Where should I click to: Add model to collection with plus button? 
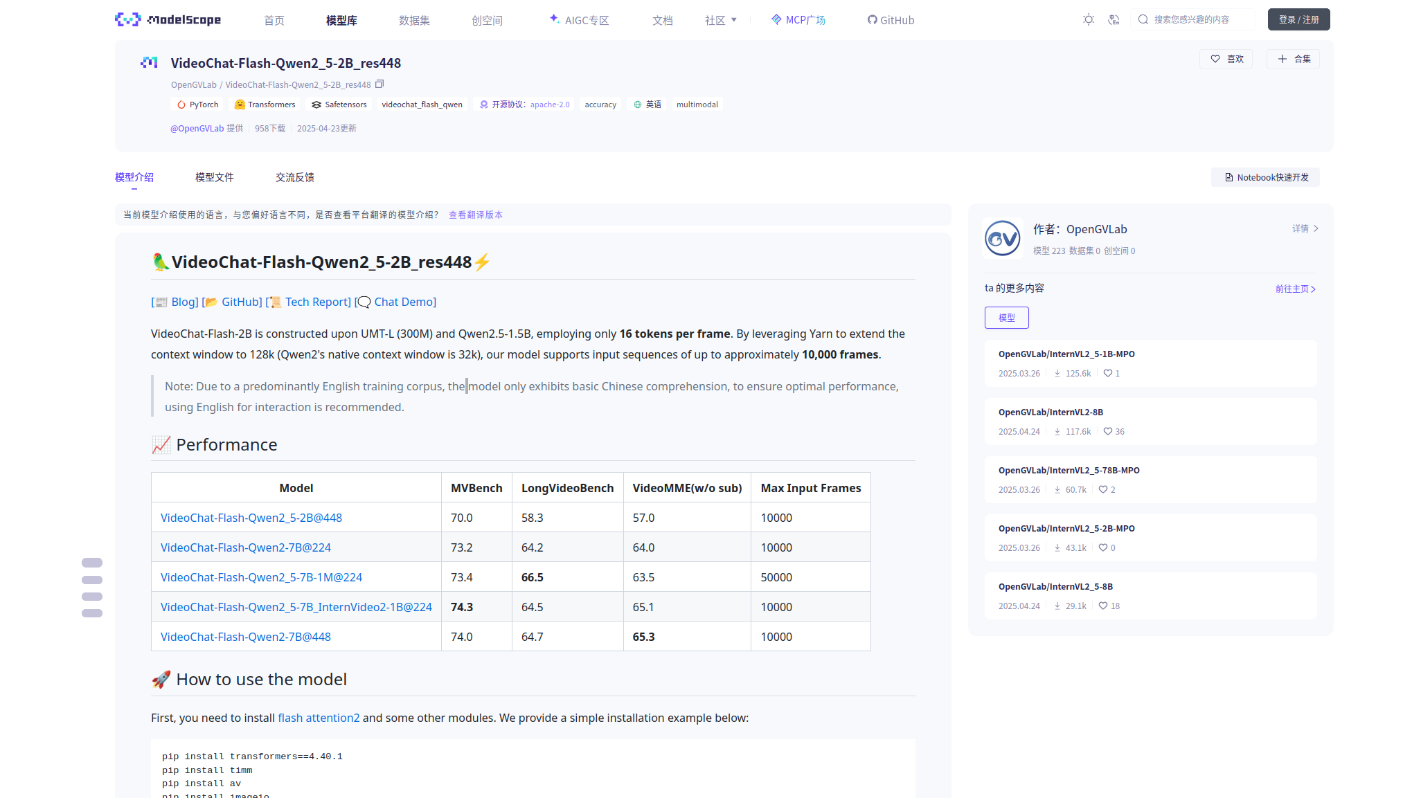click(x=1293, y=60)
